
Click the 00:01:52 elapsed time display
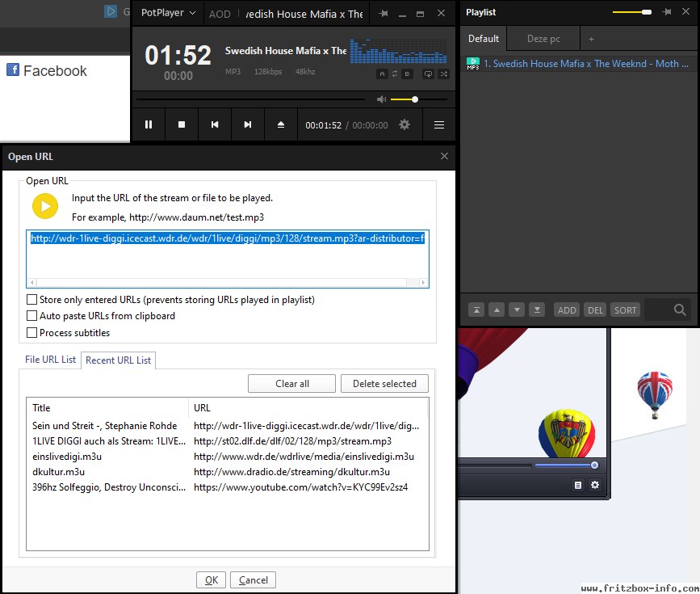point(323,125)
